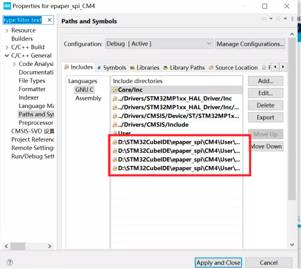
Task: Open the Configuration dropdown
Action: [x=159, y=44]
